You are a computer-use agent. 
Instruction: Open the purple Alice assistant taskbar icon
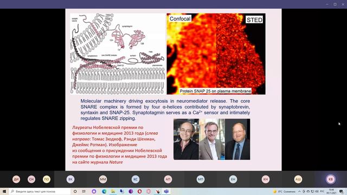point(94,191)
